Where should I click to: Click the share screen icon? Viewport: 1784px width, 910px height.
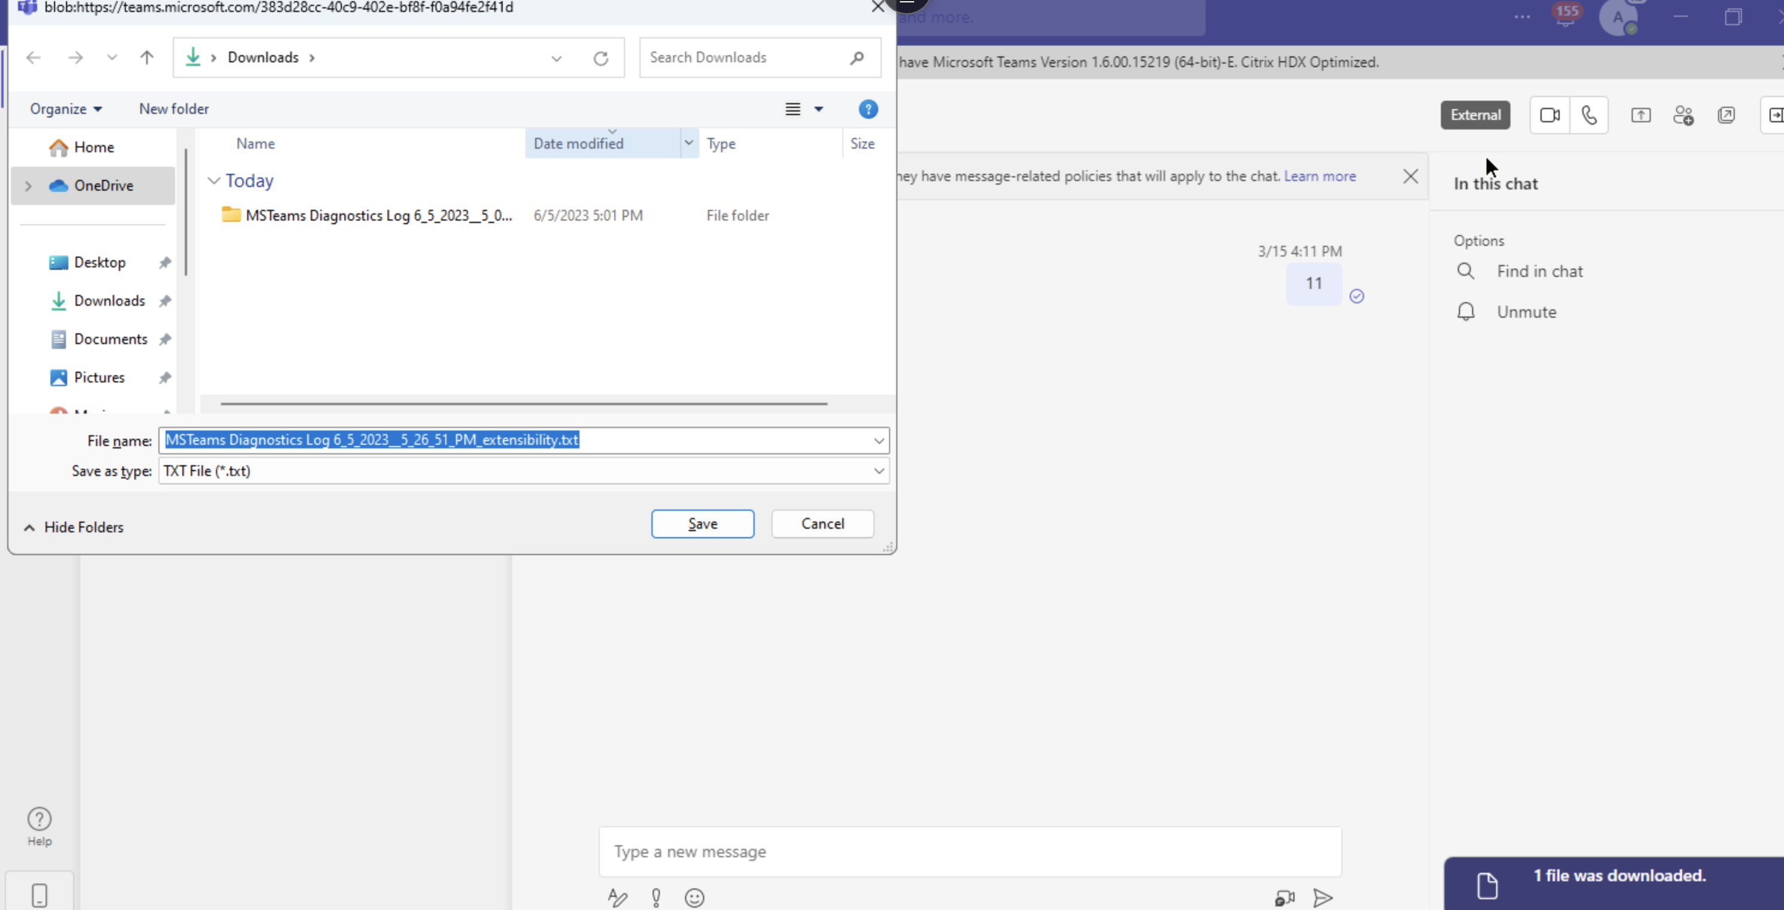pos(1640,115)
